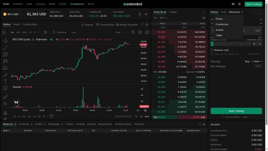Select the brush drawing tool
This screenshot has width=268, height=151.
click(5, 74)
